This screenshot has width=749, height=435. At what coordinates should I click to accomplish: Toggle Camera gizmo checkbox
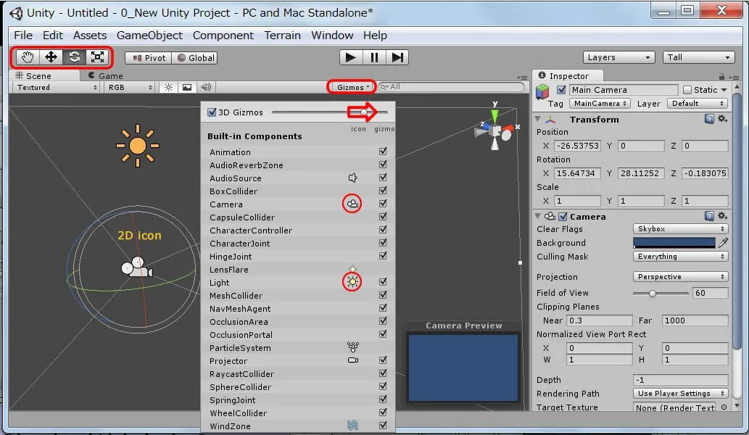(383, 204)
